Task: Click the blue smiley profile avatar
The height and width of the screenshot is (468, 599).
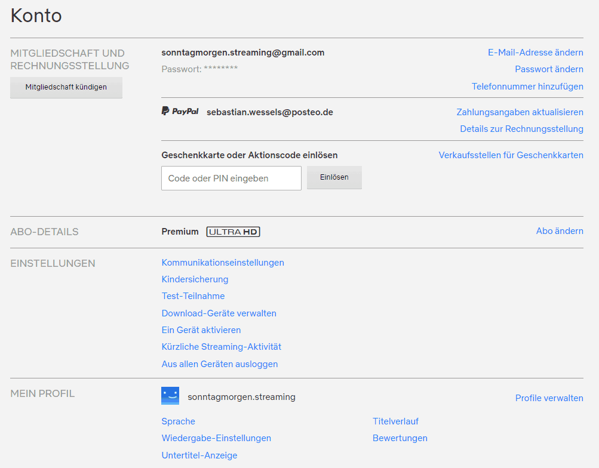Action: (x=170, y=396)
